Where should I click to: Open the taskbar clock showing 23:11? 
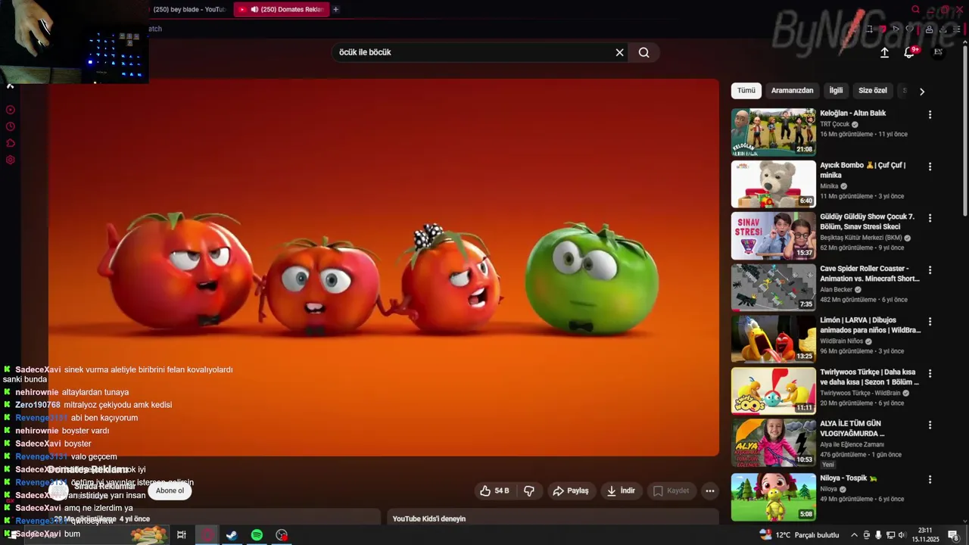point(925,535)
